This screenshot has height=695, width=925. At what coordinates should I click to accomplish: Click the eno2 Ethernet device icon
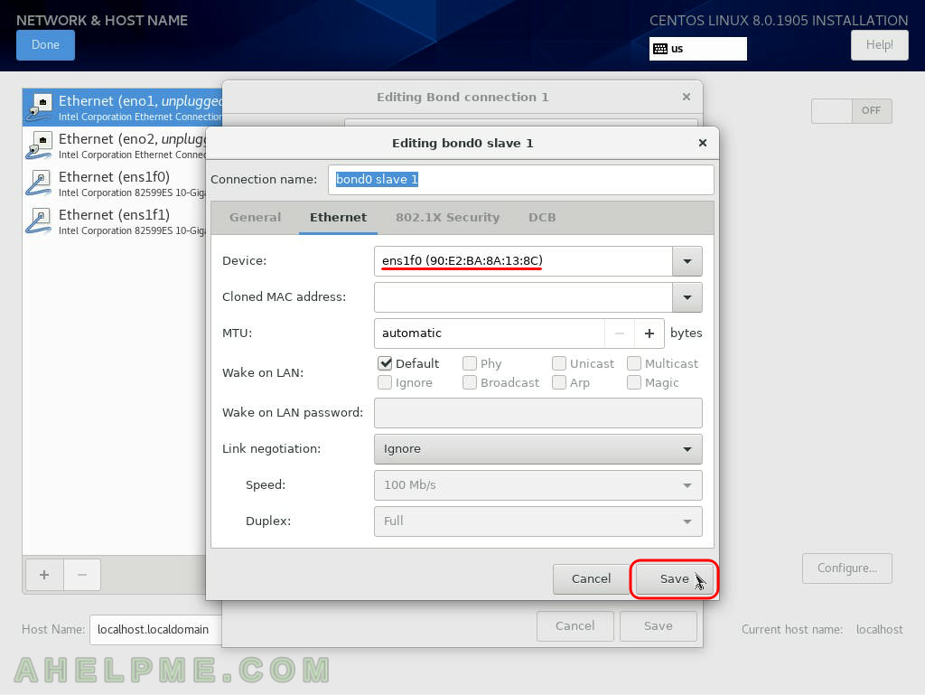pyautogui.click(x=39, y=146)
